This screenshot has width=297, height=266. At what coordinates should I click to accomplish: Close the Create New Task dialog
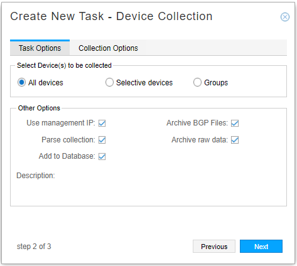[x=285, y=17]
